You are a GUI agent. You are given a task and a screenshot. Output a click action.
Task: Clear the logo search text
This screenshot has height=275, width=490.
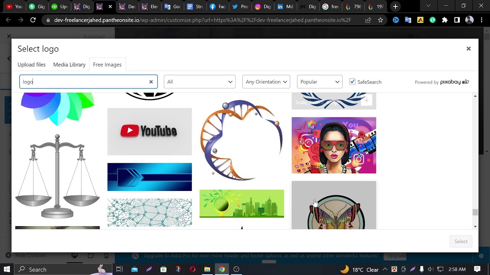[151, 82]
